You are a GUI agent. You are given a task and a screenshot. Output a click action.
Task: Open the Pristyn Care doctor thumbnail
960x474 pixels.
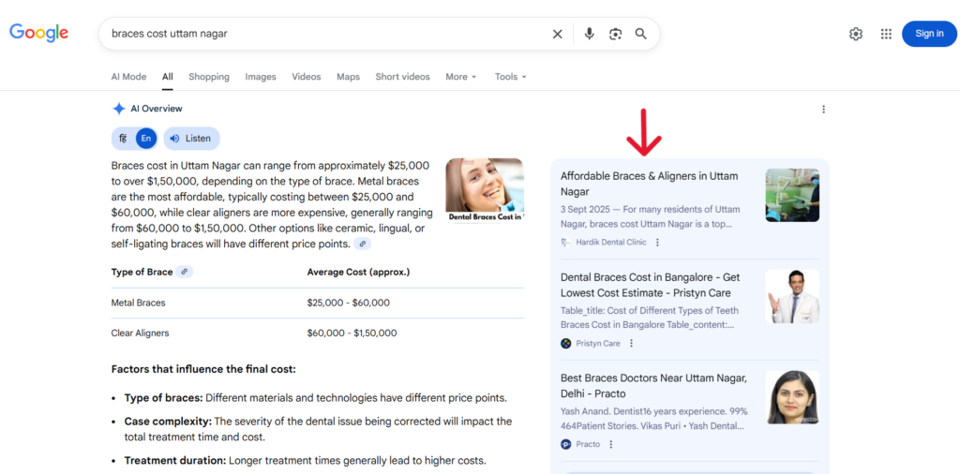(792, 296)
